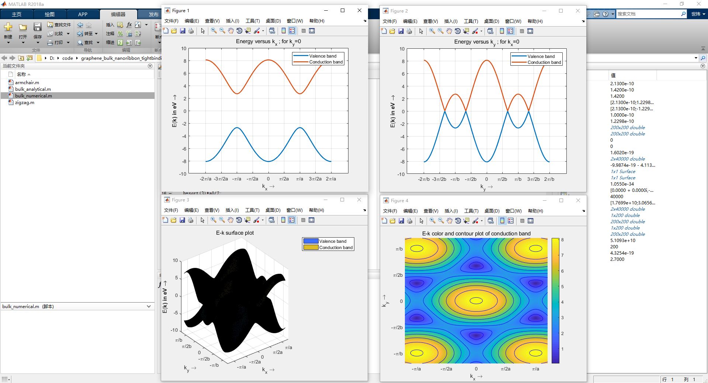Click Increase Indent icon in ribbon

(129, 43)
